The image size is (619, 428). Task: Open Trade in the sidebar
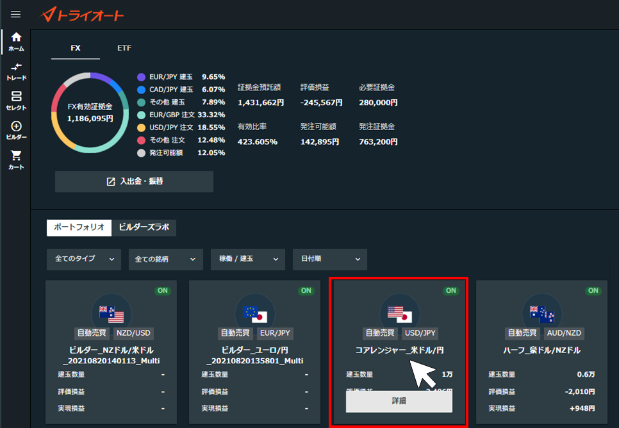16,72
